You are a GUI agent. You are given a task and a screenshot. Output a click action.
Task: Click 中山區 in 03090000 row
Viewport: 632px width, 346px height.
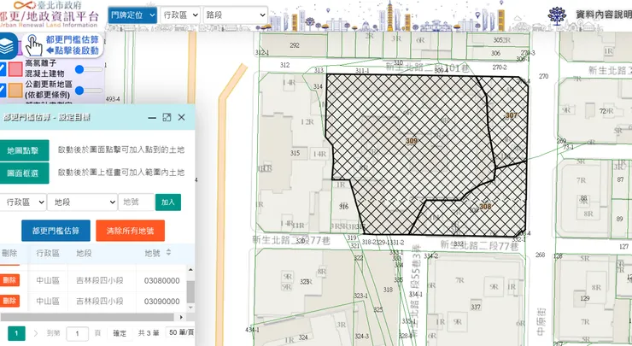[x=48, y=302]
